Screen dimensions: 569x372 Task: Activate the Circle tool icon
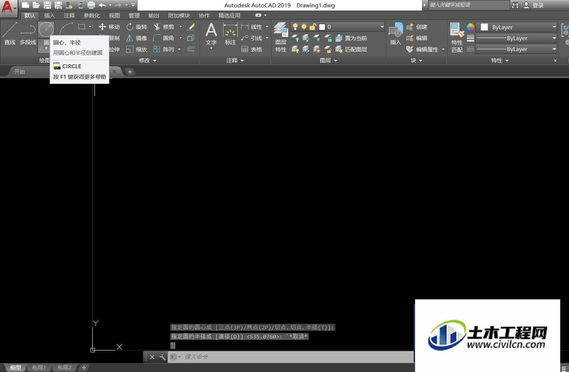coord(46,30)
